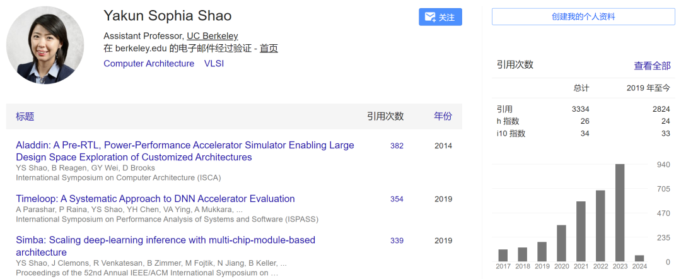Click authors line A Parashar, P Raina

[129, 210]
